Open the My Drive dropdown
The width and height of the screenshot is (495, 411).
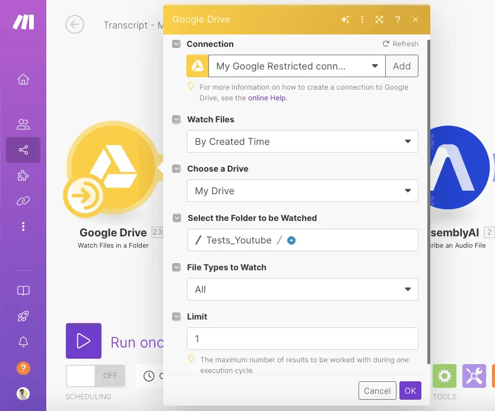303,191
